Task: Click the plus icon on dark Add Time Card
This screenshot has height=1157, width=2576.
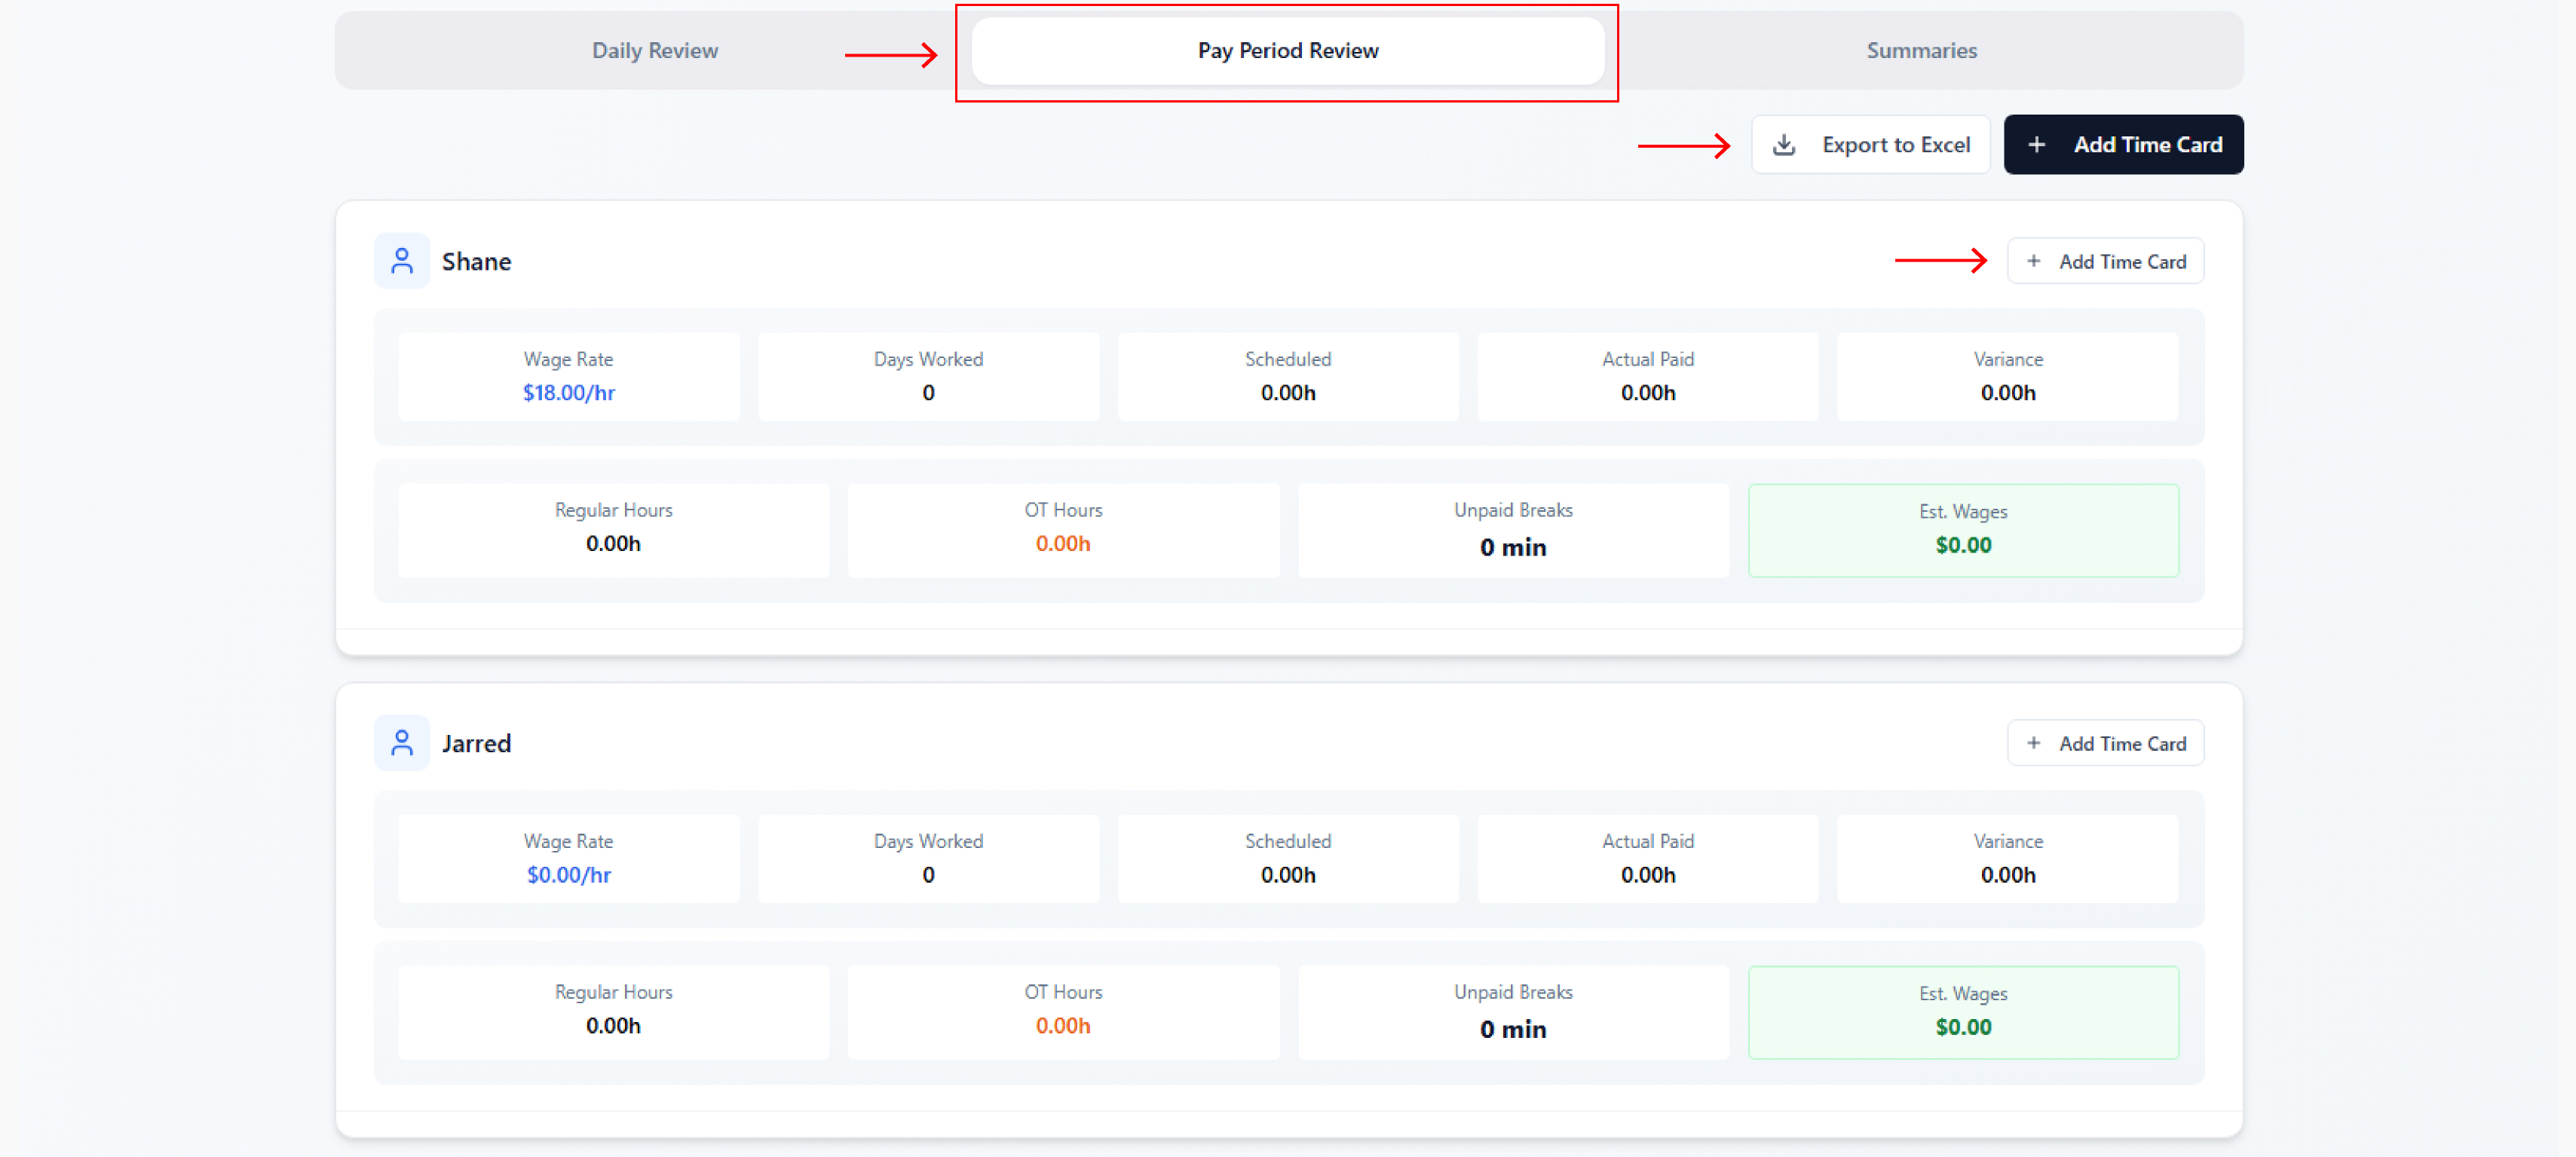Action: pyautogui.click(x=2036, y=145)
